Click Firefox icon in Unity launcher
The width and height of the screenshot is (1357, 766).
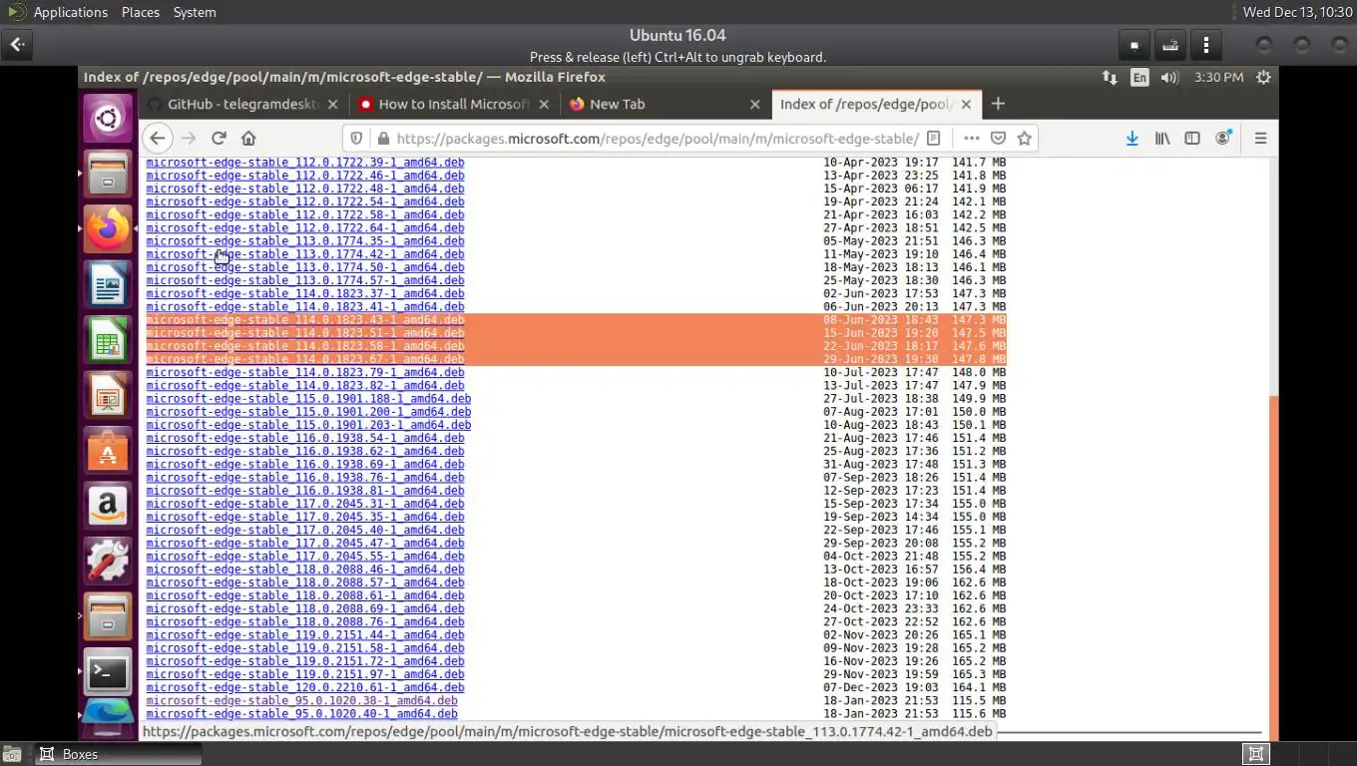coord(108,229)
